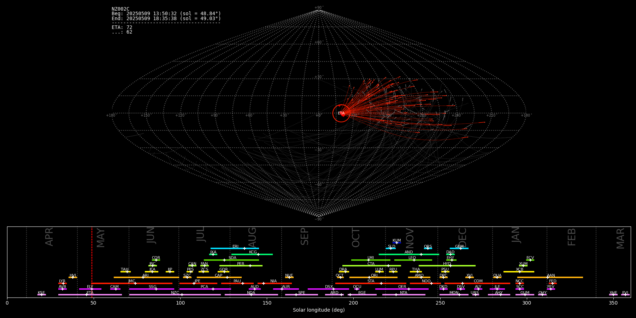This screenshot has height=318, width=636.
Task: Click the GEM shower label
Action: (459, 247)
